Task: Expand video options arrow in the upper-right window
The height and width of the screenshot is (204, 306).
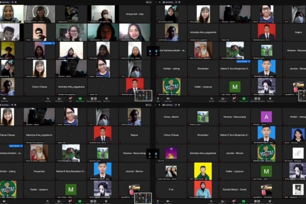Action: [x=172, y=99]
